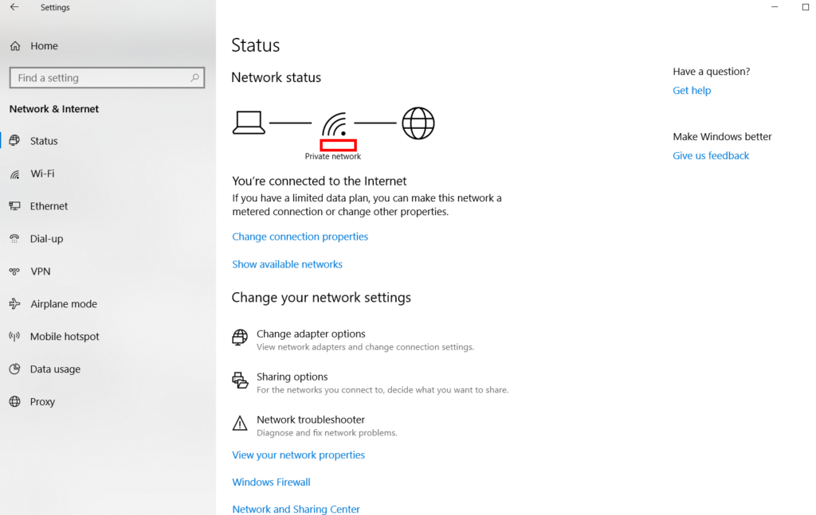Click View your network properties link
The width and height of the screenshot is (816, 515).
pyautogui.click(x=298, y=455)
